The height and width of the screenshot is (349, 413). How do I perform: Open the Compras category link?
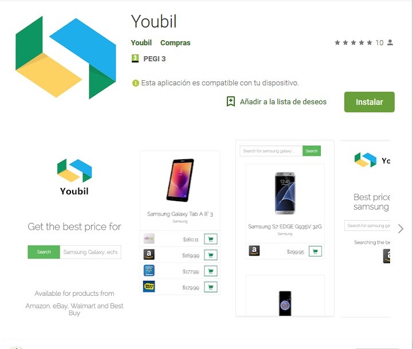pyautogui.click(x=175, y=43)
